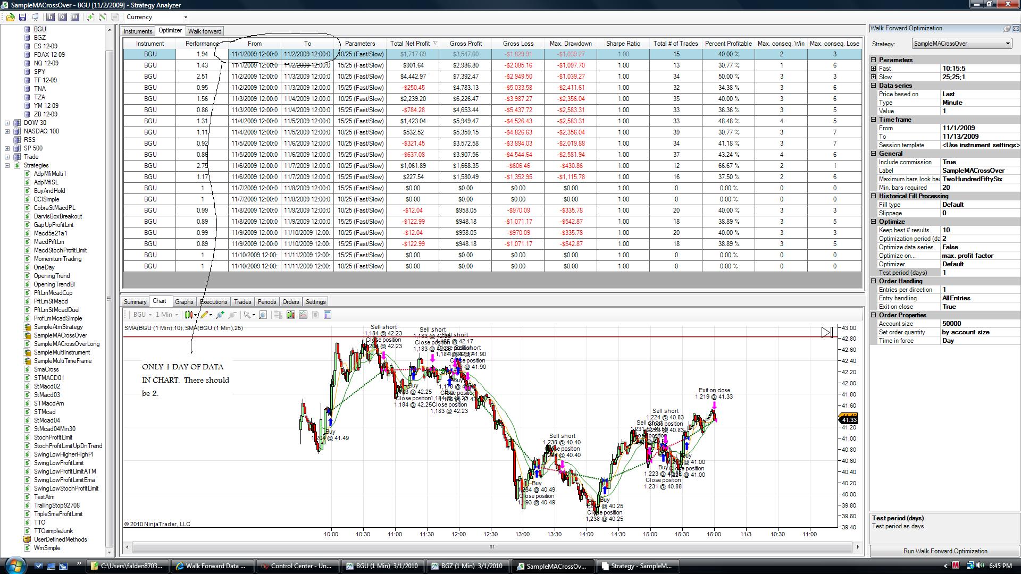Save results with the floppy disk icon
The height and width of the screenshot is (574, 1021).
[x=22, y=17]
